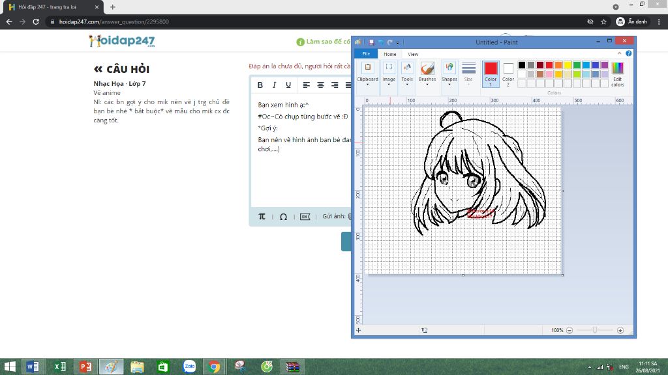Open the Snipping Tool from the taskbar
Image resolution: width=668 pixels, height=375 pixels.
click(x=240, y=367)
